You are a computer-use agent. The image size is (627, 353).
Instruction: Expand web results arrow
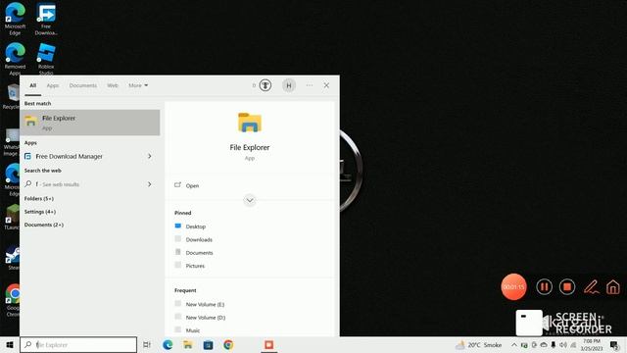coord(150,184)
